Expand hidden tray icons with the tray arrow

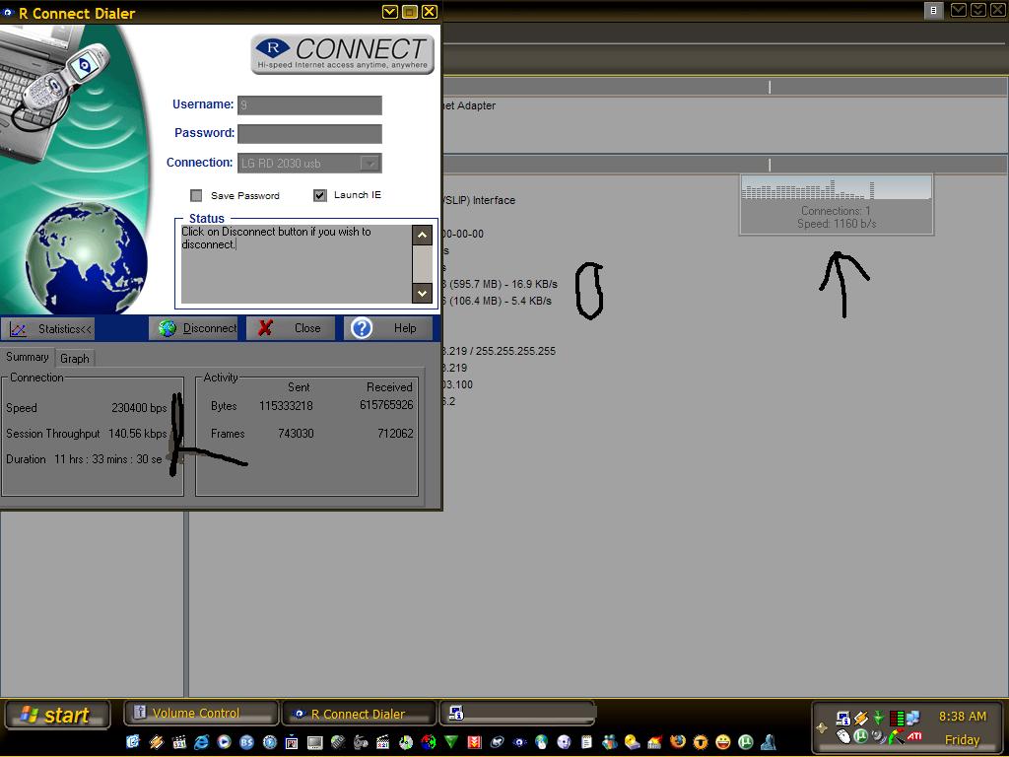tap(822, 728)
